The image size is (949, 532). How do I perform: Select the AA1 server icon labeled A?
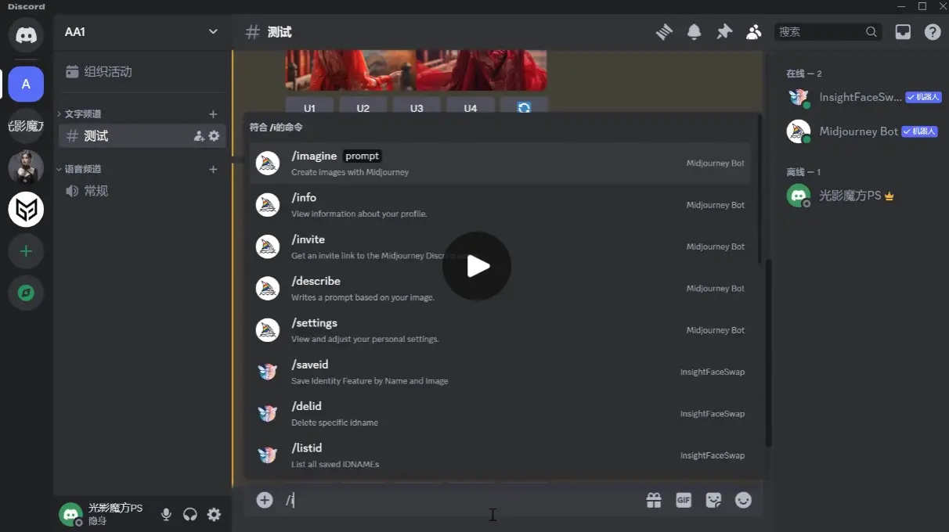26,84
